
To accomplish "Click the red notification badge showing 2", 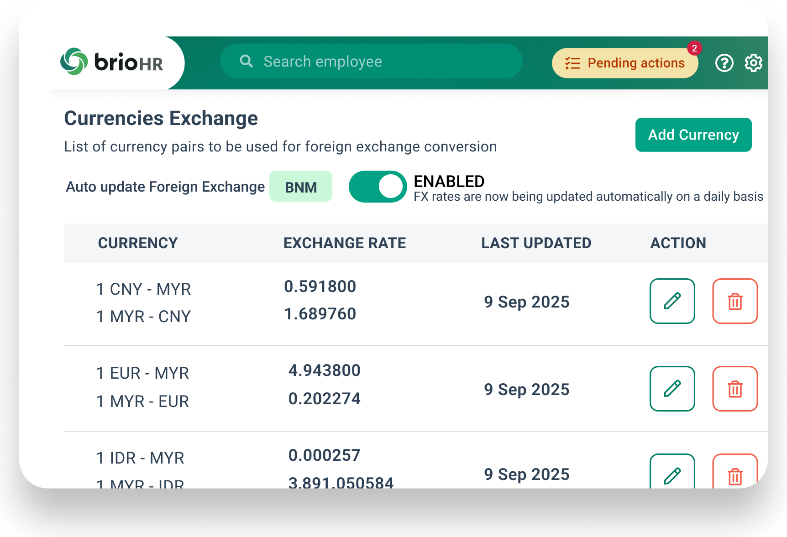I will point(694,48).
